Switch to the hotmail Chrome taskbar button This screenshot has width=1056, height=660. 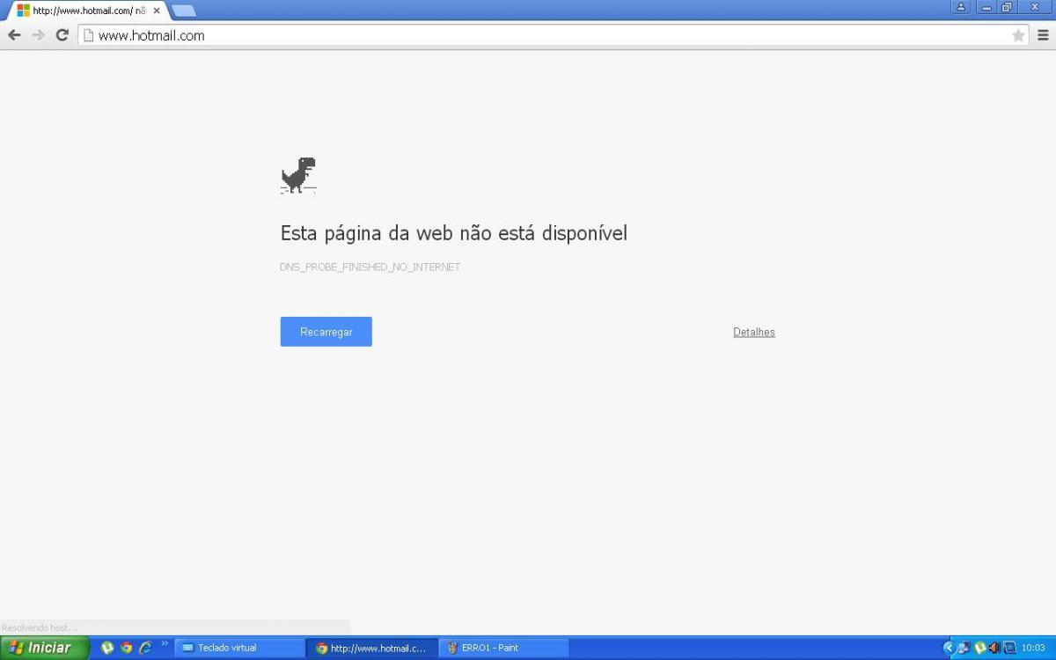372,648
